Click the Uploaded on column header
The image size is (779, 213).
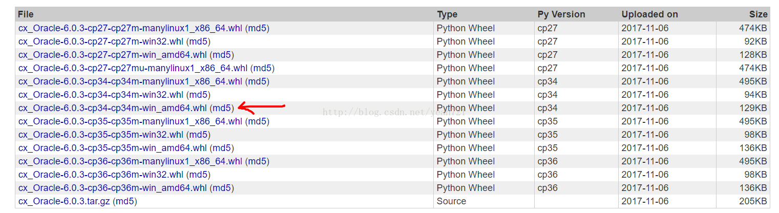[649, 14]
